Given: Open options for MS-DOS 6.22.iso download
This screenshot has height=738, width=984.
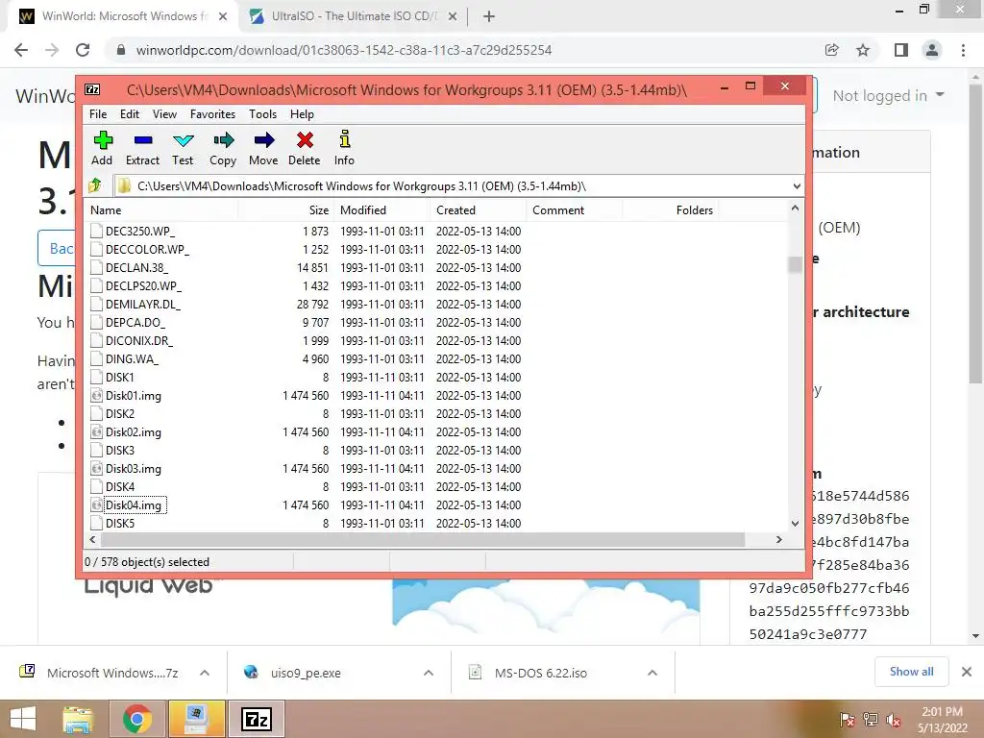Looking at the screenshot, I should tap(652, 673).
